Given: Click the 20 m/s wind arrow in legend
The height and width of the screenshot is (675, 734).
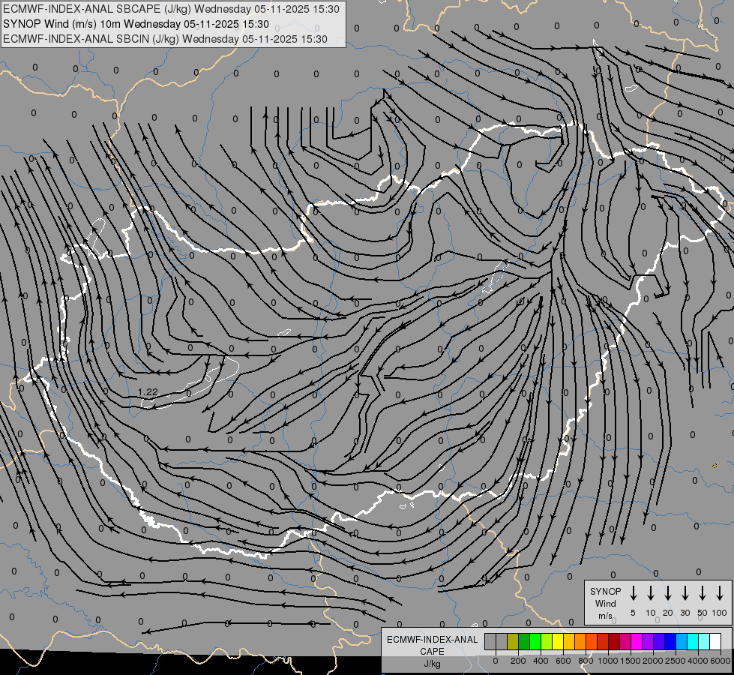Looking at the screenshot, I should pos(668,592).
